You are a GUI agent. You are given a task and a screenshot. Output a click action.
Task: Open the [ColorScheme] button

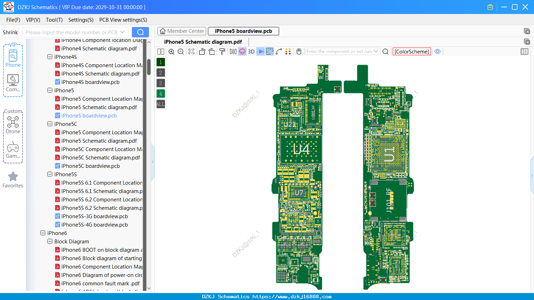412,51
